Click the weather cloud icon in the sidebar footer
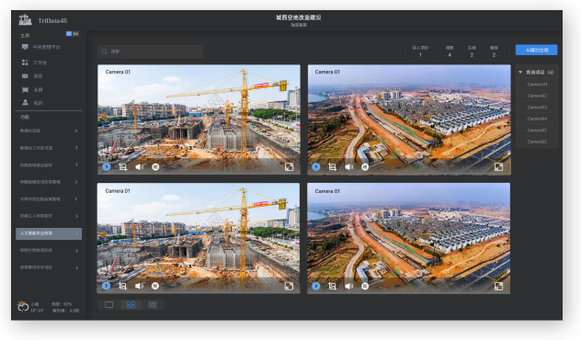This screenshot has width=581, height=340. [23, 307]
